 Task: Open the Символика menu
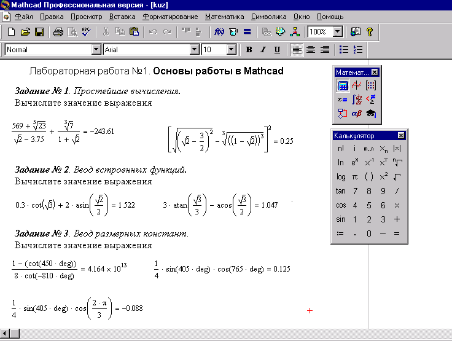coord(268,17)
